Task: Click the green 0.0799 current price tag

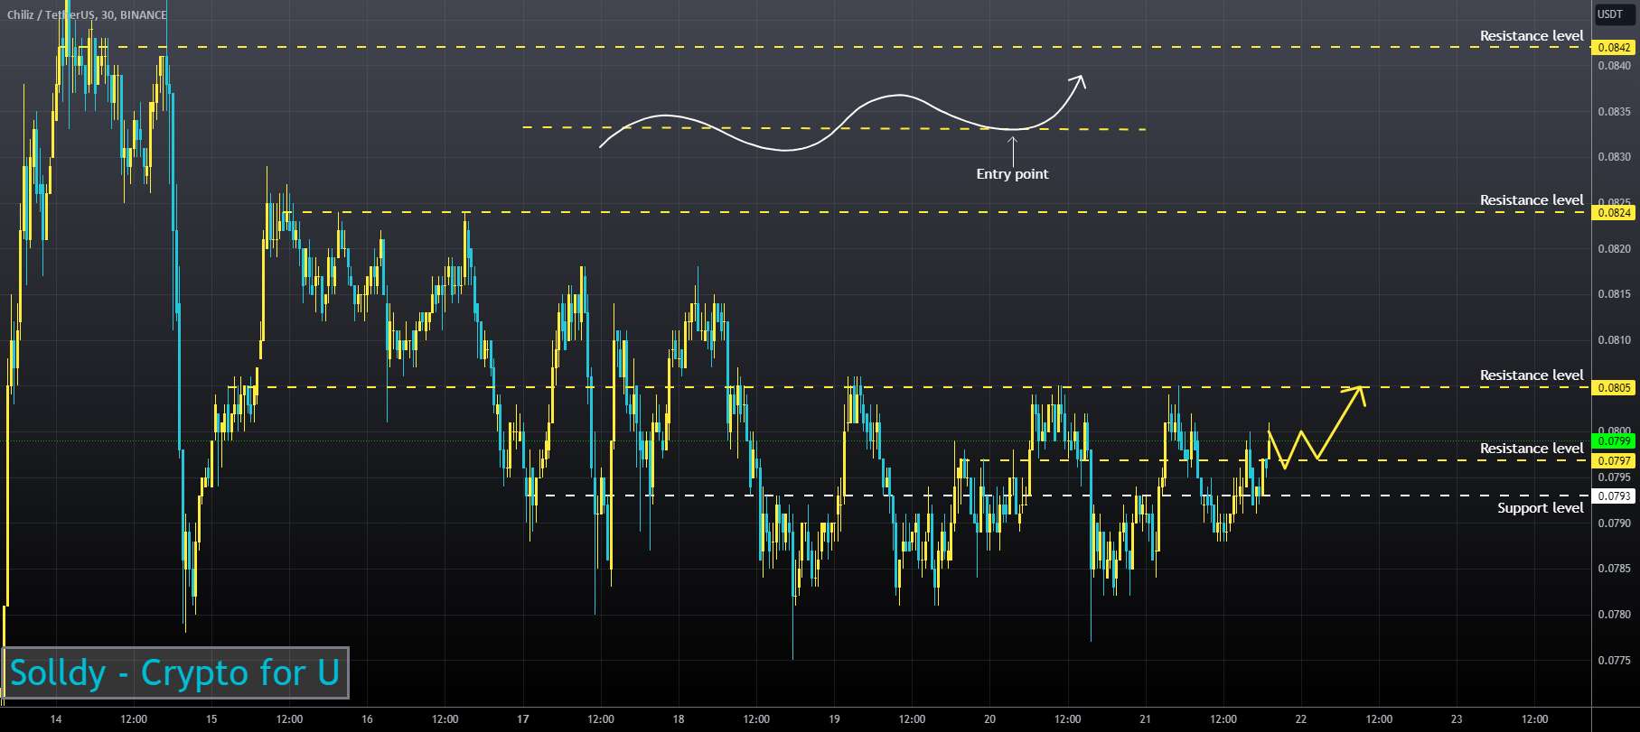Action: [1614, 441]
